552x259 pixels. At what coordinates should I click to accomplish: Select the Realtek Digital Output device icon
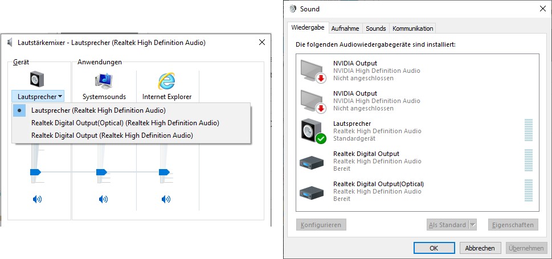coord(312,162)
